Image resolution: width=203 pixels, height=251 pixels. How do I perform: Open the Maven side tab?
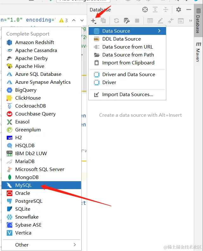point(198,52)
